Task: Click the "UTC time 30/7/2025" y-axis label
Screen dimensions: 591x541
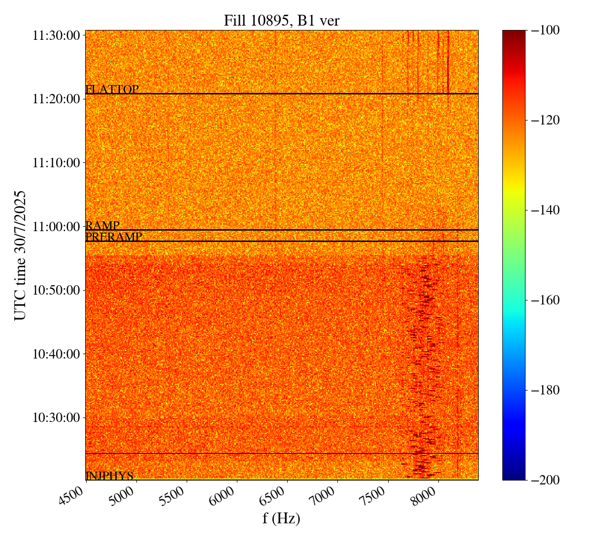Action: click(20, 255)
